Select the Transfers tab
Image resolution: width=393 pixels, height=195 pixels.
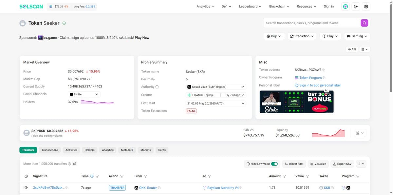[28, 150]
